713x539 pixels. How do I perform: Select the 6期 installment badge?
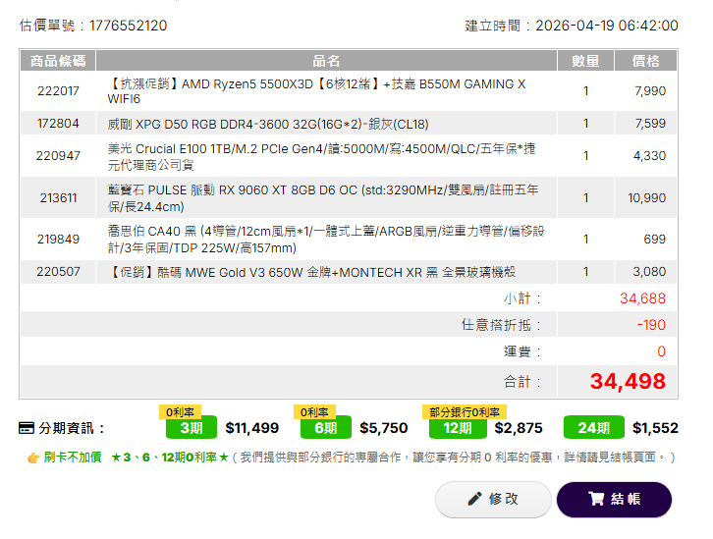click(x=326, y=428)
